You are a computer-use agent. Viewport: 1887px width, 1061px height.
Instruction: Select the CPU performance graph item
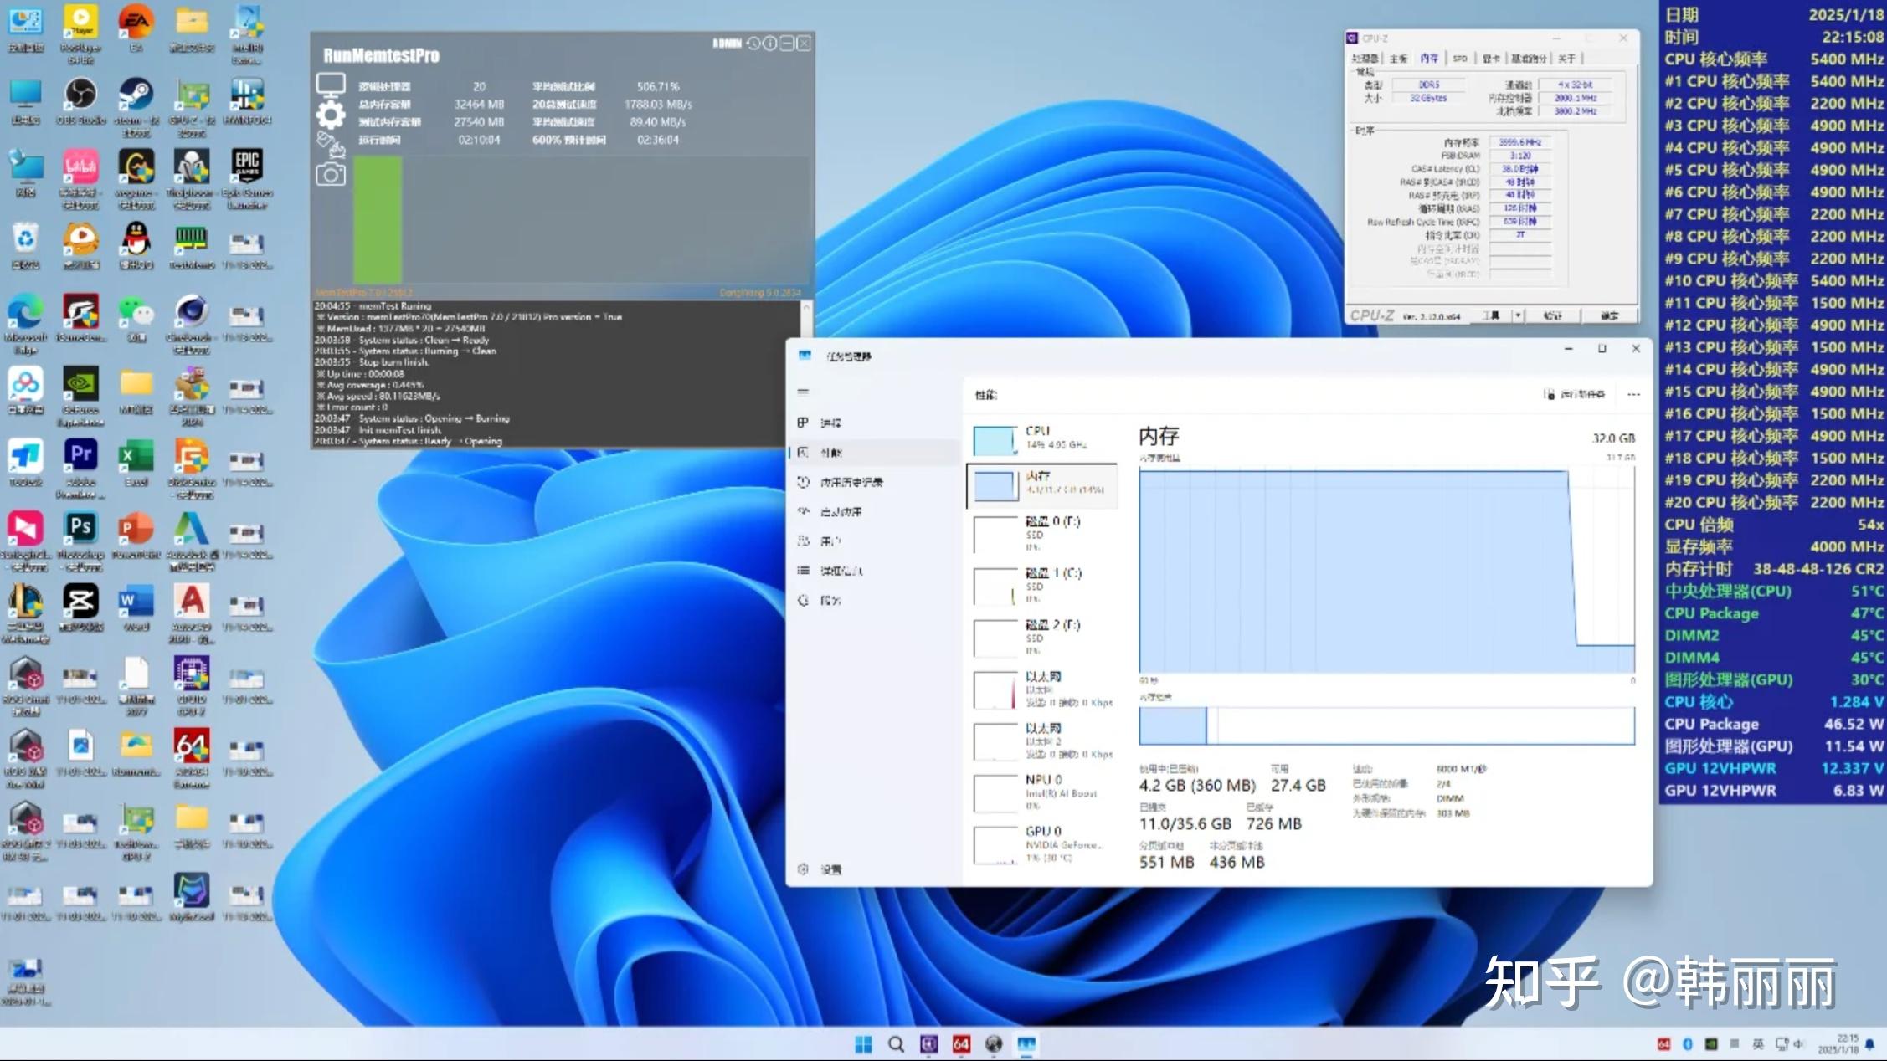click(1041, 438)
